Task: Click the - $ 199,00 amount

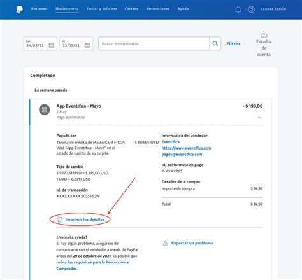Action: (x=252, y=106)
